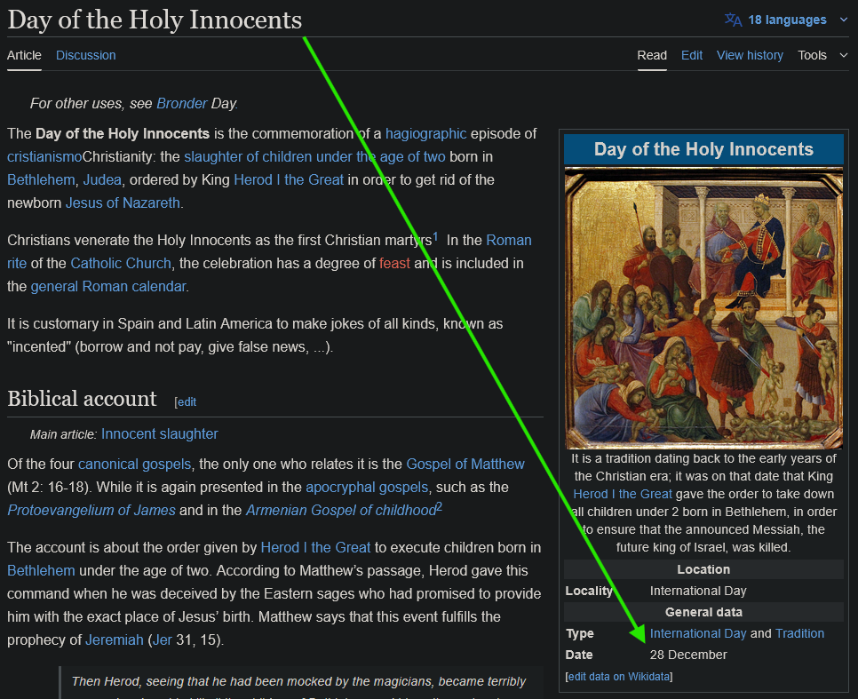Open the Jeremiah link
The width and height of the screenshot is (858, 699).
pyautogui.click(x=115, y=639)
